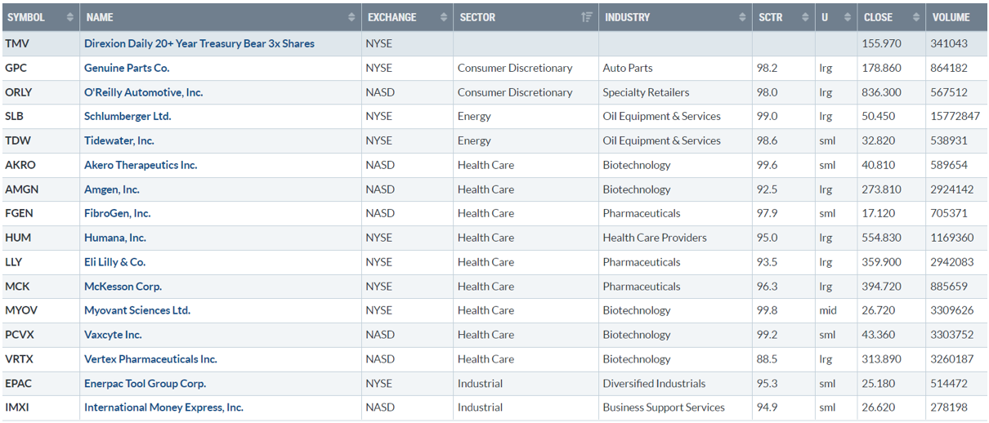This screenshot has width=989, height=423.
Task: Click the U column sort arrows
Action: tap(847, 17)
